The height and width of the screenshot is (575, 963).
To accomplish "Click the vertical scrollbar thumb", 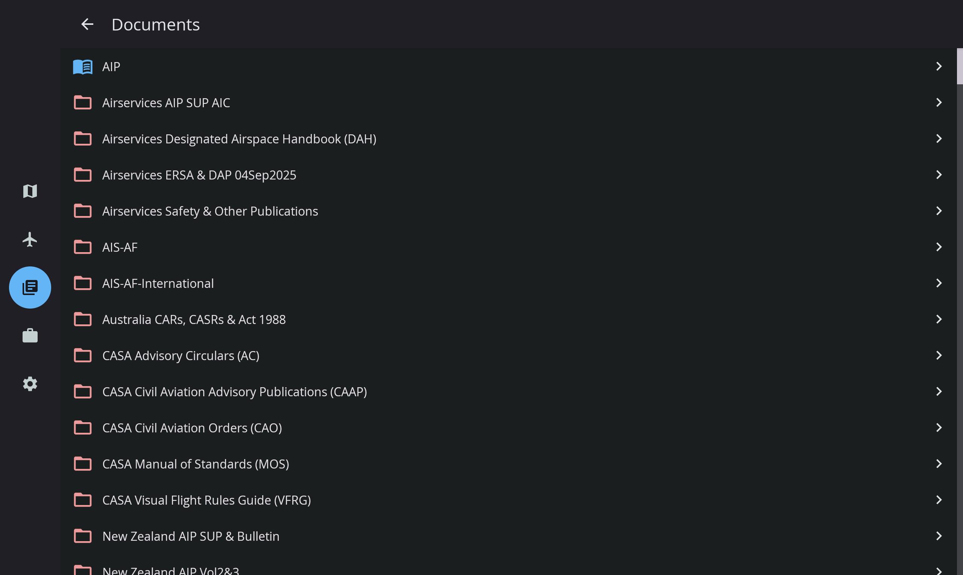I will (960, 66).
